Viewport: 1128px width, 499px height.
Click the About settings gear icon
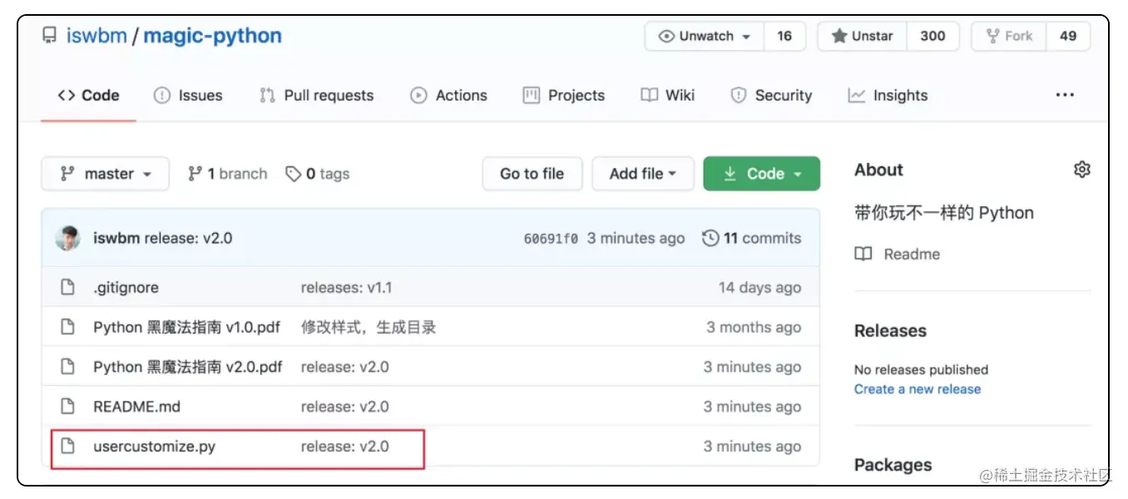pyautogui.click(x=1081, y=170)
